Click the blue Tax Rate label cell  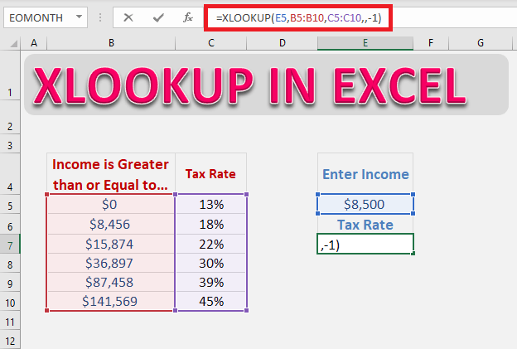365,225
